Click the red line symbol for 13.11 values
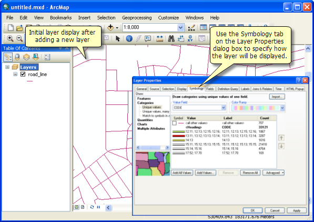Screen dimensions: 314x222 [x=178, y=136]
